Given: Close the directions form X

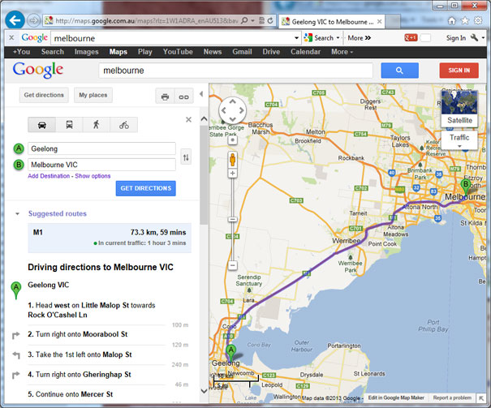Looking at the screenshot, I should [x=188, y=119].
